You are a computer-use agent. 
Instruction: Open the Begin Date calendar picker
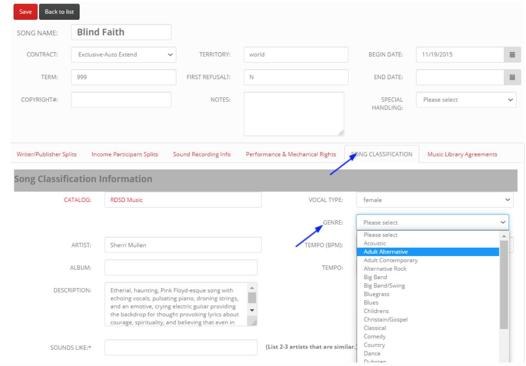tap(512, 55)
